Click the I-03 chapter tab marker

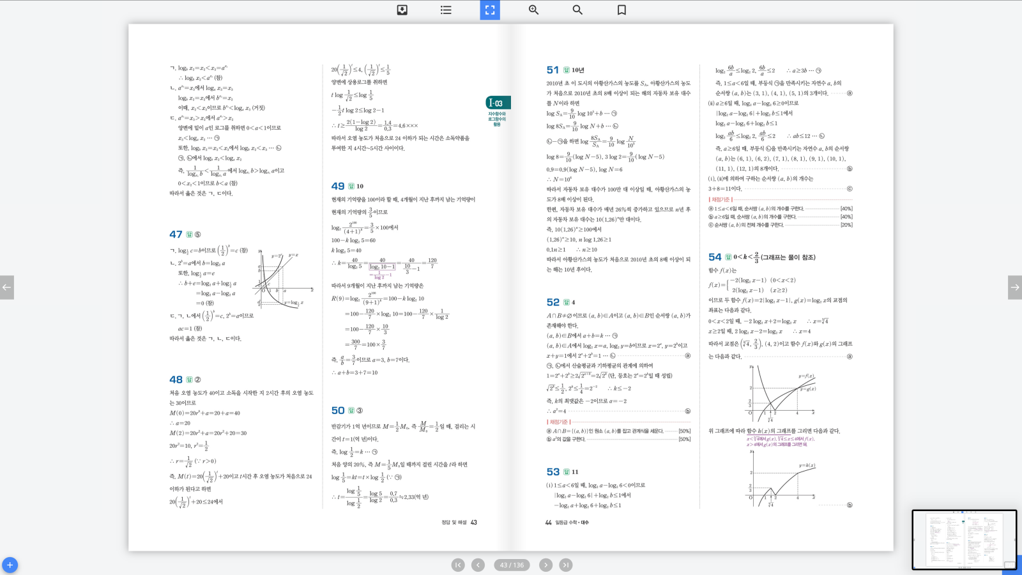498,103
